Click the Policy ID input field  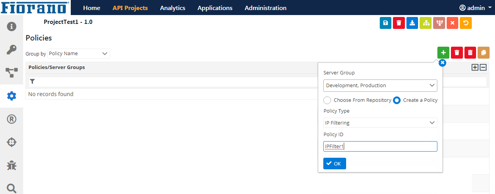click(x=380, y=146)
